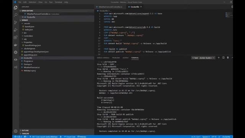Maximize terminal panel with chevron up icon
Image resolution: width=245 pixels, height=138 pixels.
232,58
